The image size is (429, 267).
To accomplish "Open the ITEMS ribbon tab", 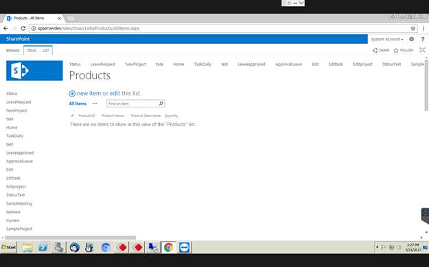I will pyautogui.click(x=32, y=51).
